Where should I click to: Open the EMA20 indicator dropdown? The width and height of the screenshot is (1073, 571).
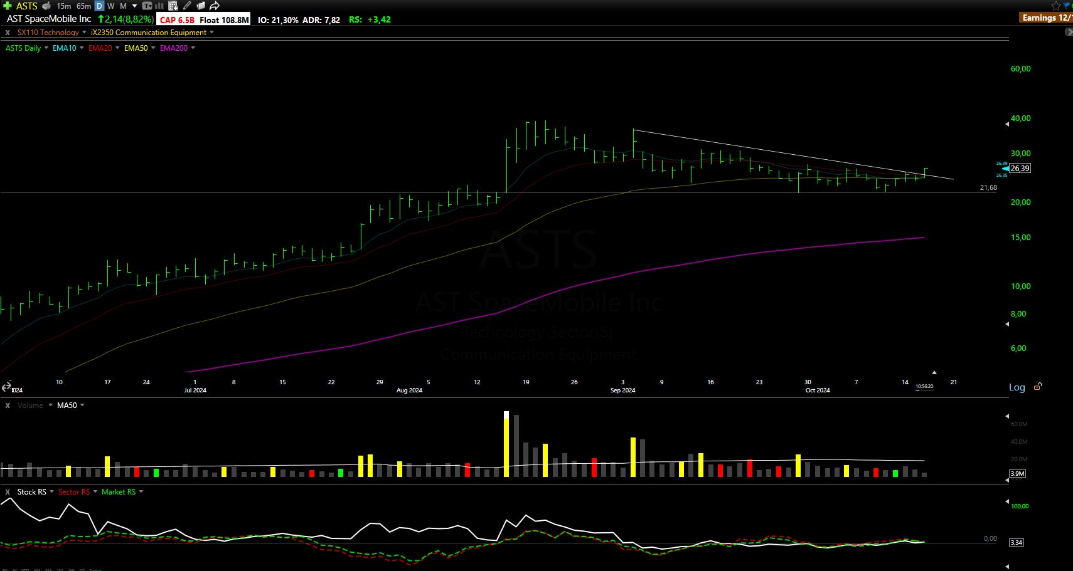[117, 48]
